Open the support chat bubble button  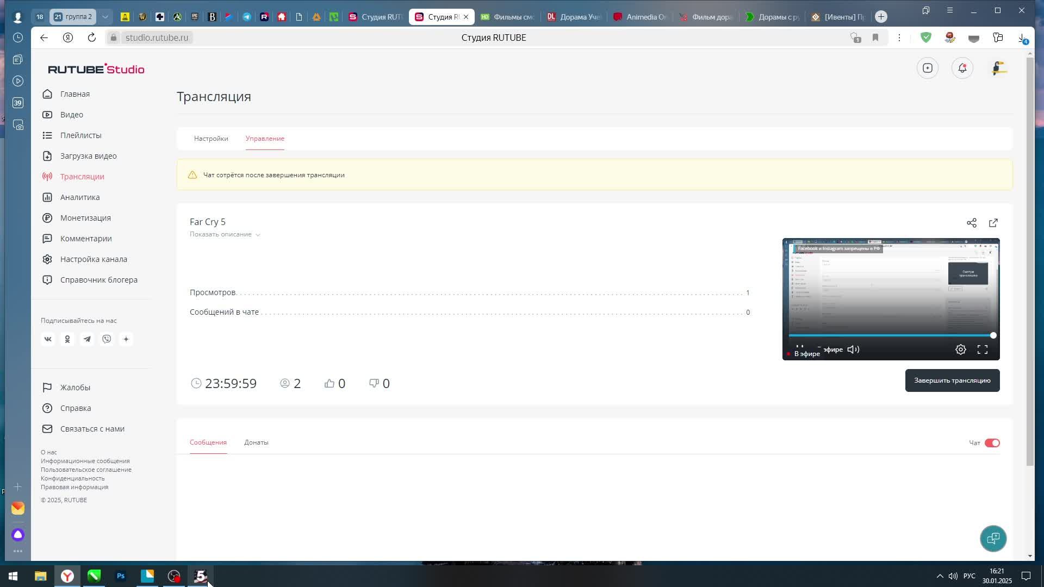point(993,539)
